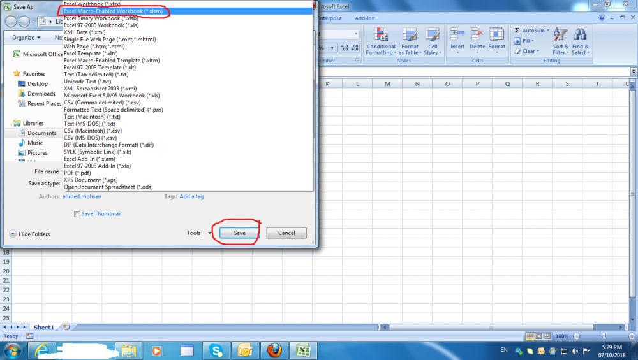Screen dimensions: 638x360
Task: Open Format as Table gallery
Action: 410,41
